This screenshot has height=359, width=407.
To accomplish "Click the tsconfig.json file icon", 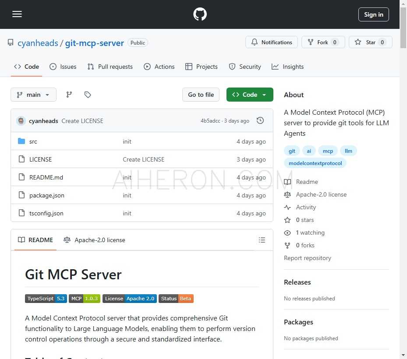I will point(22,213).
